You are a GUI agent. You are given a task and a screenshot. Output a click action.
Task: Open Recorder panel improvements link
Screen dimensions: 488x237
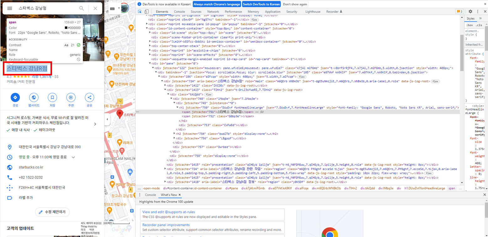click(166, 225)
